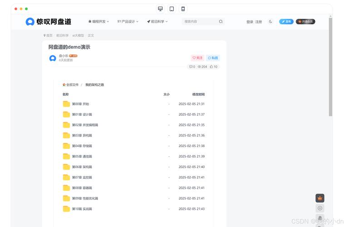Follow author with the 关注 button

(197, 58)
